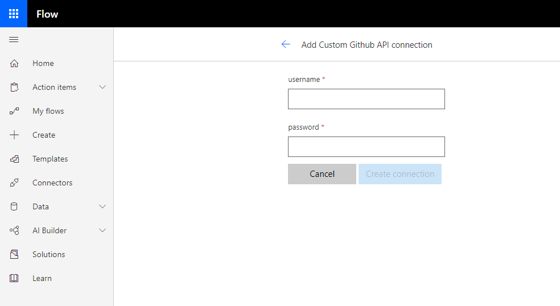Click the Home house icon
This screenshot has height=306, width=560.
[x=14, y=63]
